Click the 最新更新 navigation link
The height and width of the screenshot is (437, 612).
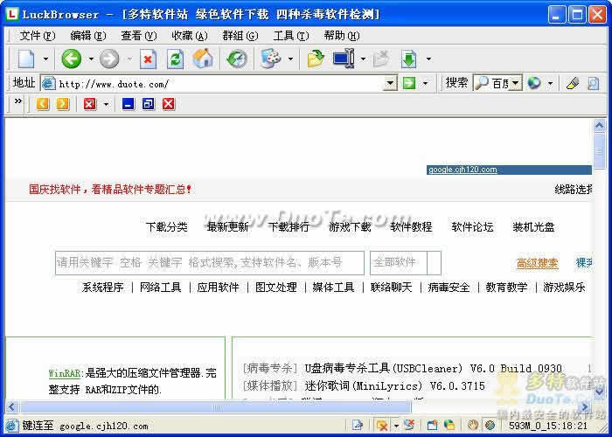pyautogui.click(x=227, y=226)
